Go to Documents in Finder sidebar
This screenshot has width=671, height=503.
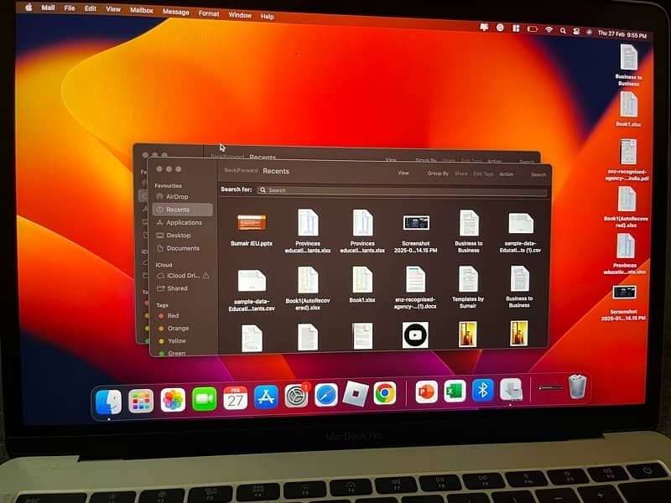(183, 248)
